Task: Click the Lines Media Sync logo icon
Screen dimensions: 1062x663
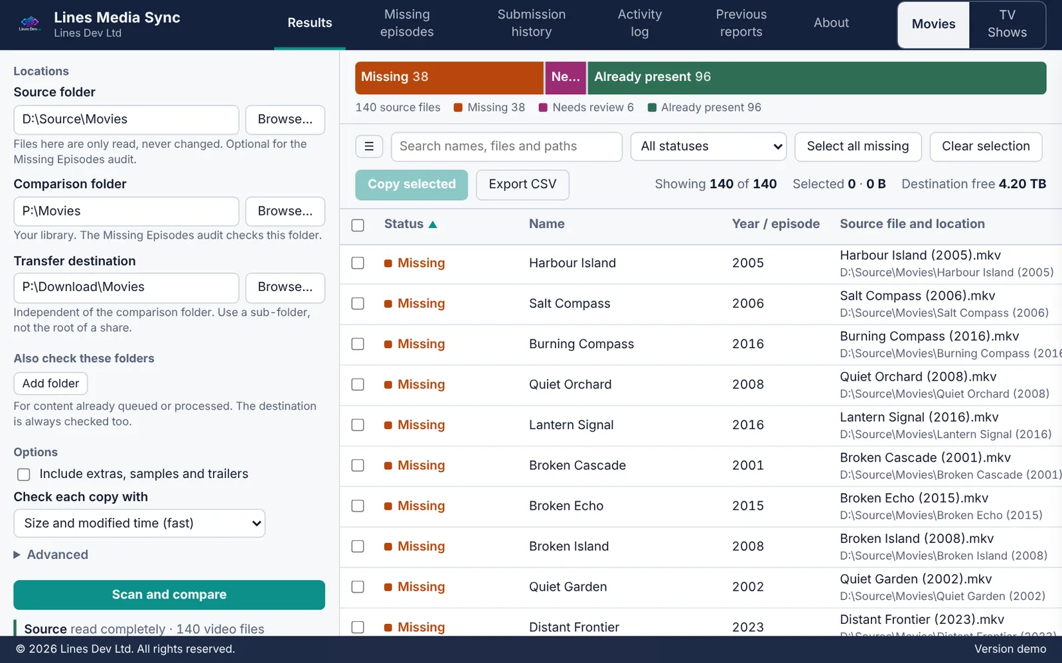Action: click(29, 24)
